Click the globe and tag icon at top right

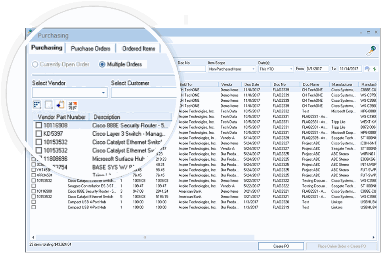[371, 51]
